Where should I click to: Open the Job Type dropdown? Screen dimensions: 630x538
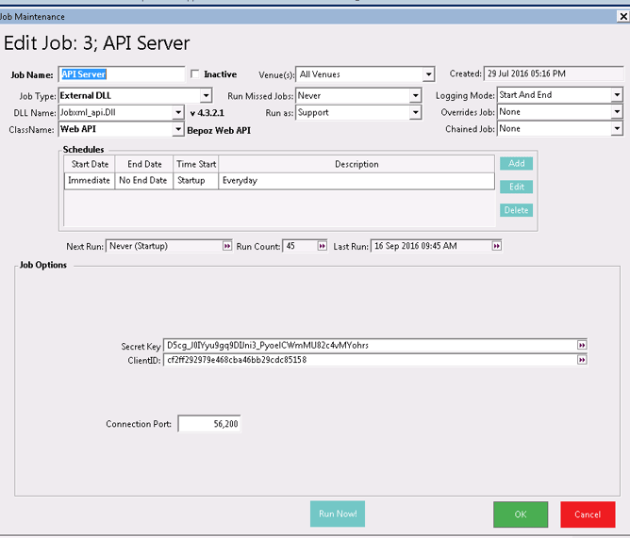point(206,96)
